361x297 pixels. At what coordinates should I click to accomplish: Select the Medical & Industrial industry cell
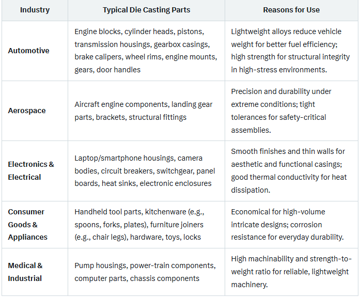click(25, 272)
